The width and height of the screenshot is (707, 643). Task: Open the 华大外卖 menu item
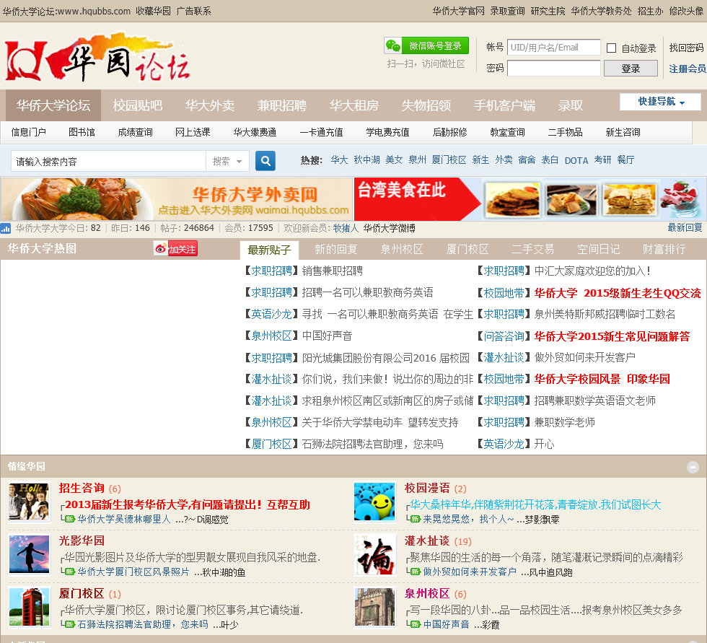click(210, 105)
